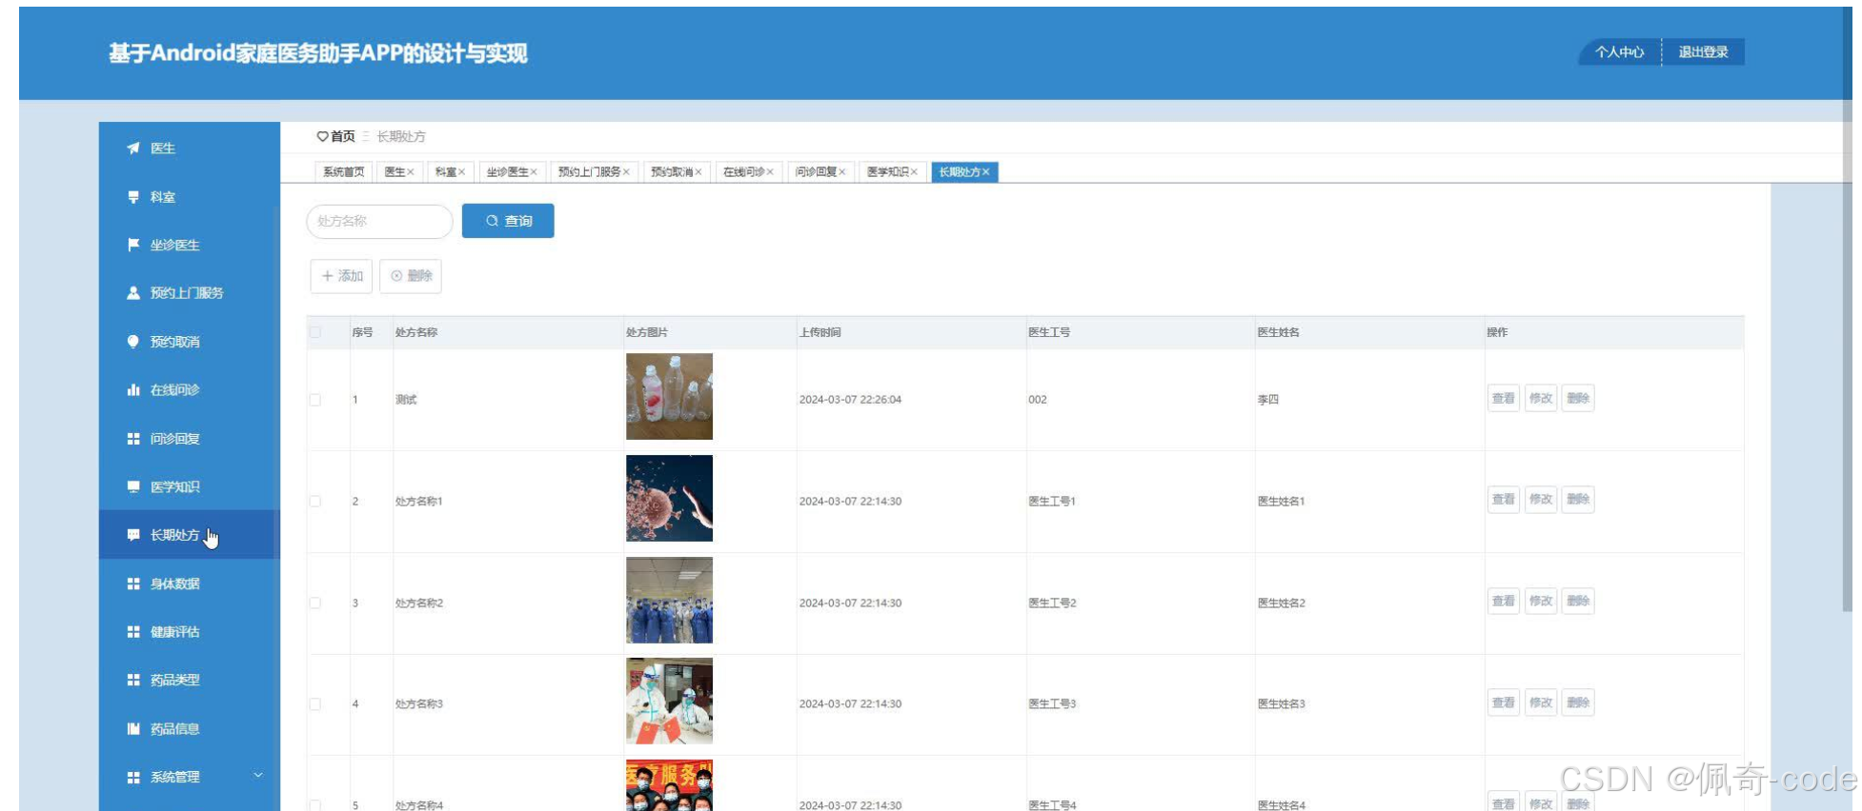
Task: Open 药品信息 in the sidebar
Action: click(x=190, y=729)
